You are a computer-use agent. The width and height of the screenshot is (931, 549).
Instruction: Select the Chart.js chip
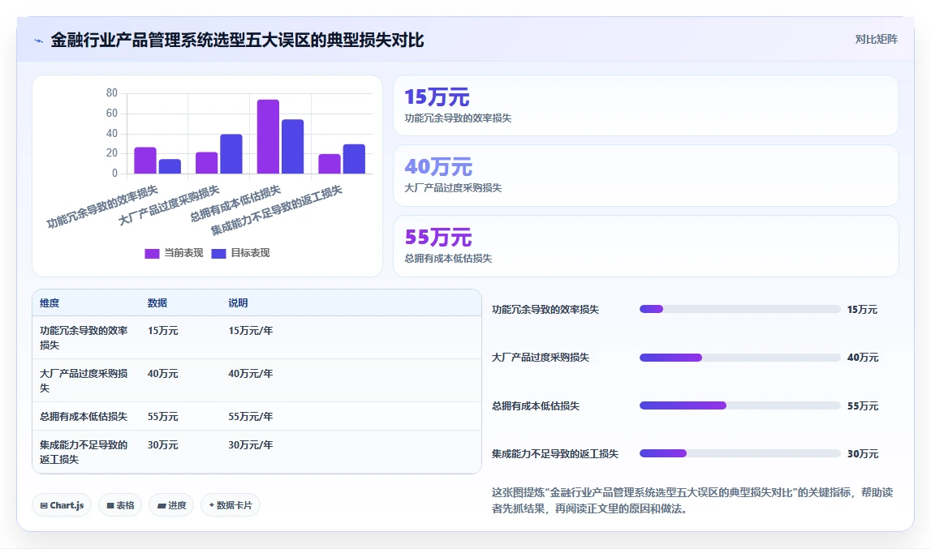coord(62,505)
